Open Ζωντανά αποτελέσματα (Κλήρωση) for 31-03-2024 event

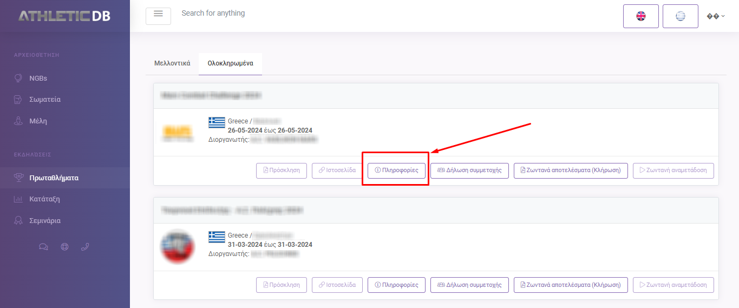coord(571,285)
